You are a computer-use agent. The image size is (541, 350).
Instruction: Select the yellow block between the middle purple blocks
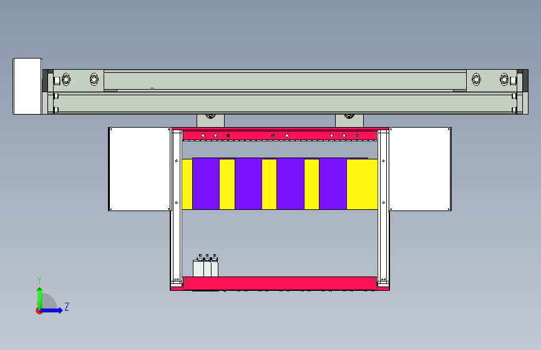[x=269, y=184]
